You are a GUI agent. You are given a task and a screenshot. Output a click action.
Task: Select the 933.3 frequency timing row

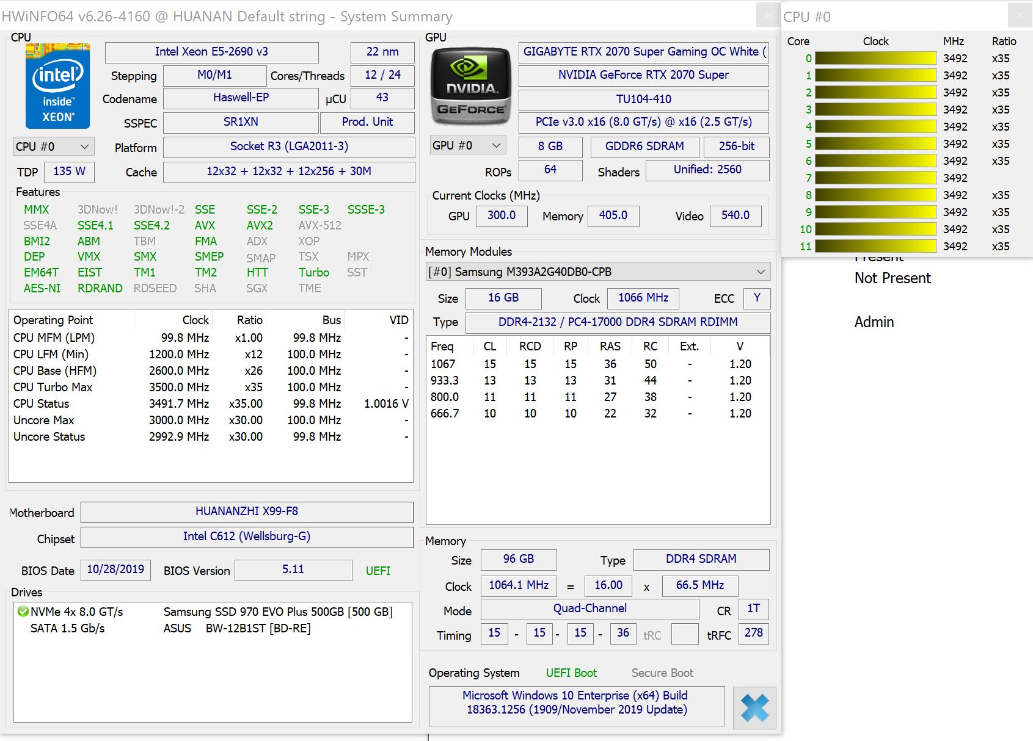click(597, 380)
